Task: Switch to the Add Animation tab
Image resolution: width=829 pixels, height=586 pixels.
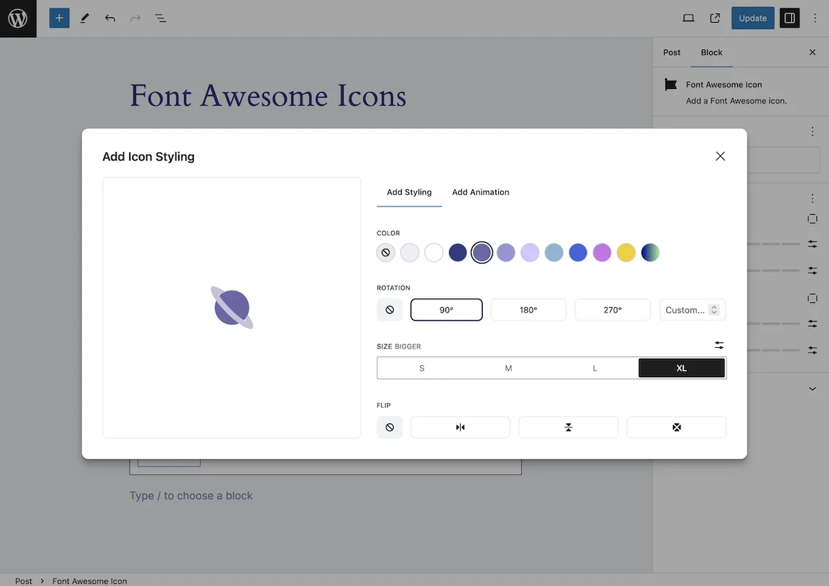Action: click(481, 193)
